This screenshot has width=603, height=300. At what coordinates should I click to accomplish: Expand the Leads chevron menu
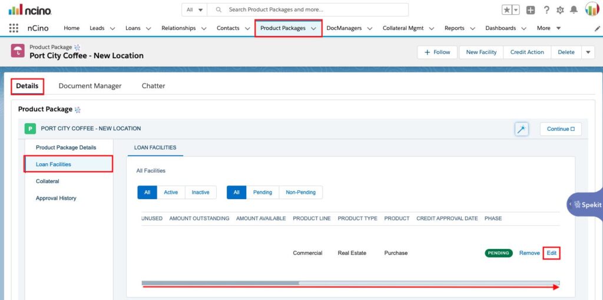[112, 28]
